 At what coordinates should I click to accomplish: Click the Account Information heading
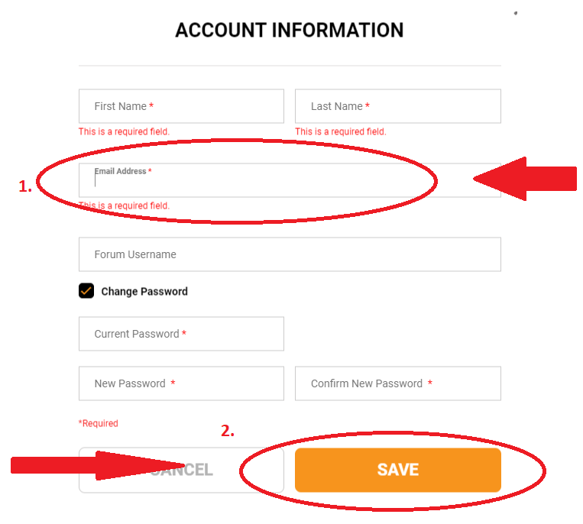click(x=290, y=30)
